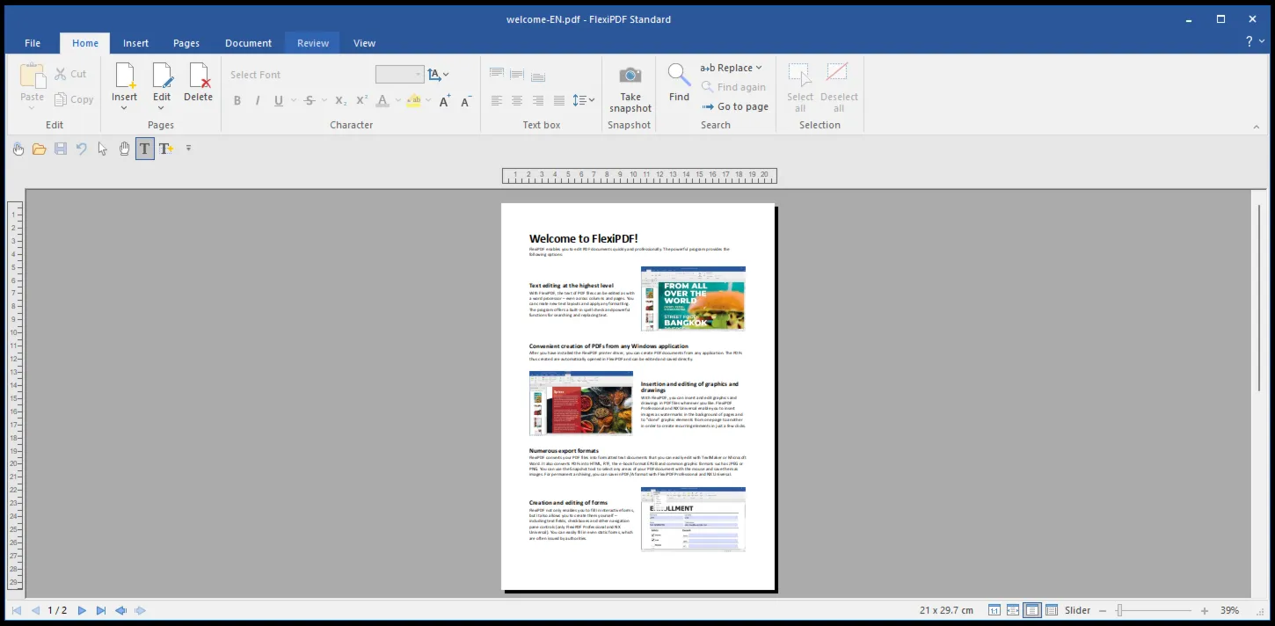1275x626 pixels.
Task: Click the vertical scrollbar on the right
Action: coord(1259,299)
